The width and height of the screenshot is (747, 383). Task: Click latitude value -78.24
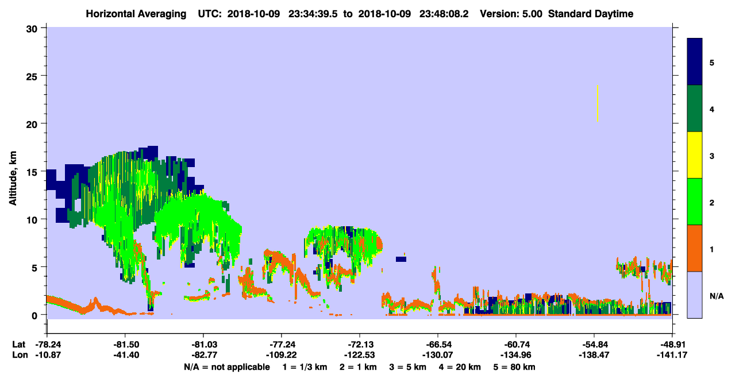pyautogui.click(x=47, y=344)
